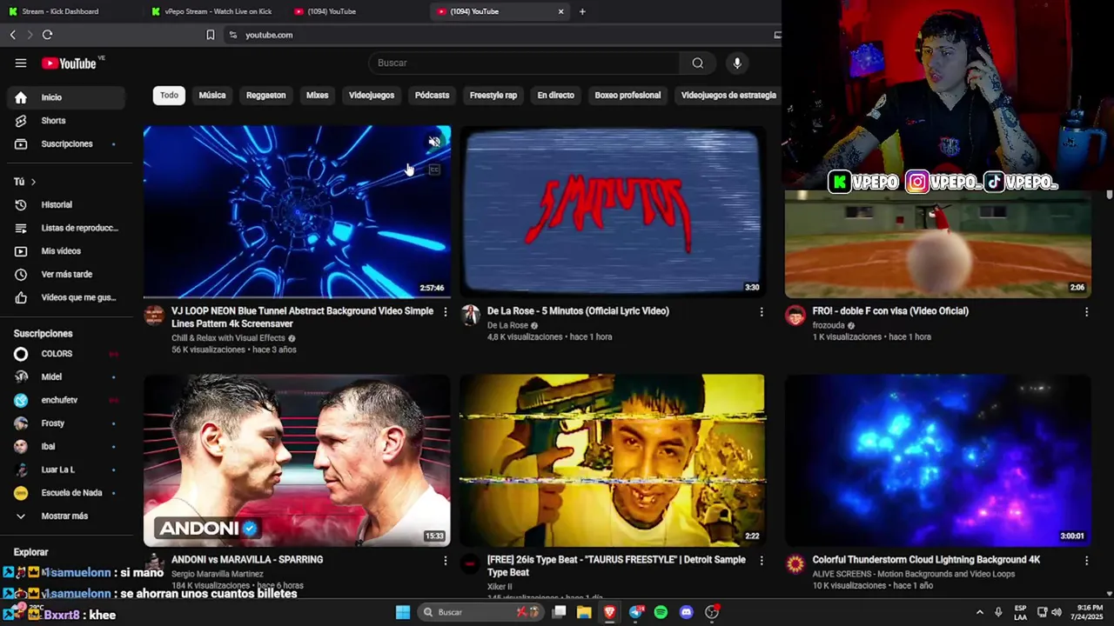Toggle subtitles on the VJ LOOP preview
Screen dimensions: 1114x626
coord(434,170)
